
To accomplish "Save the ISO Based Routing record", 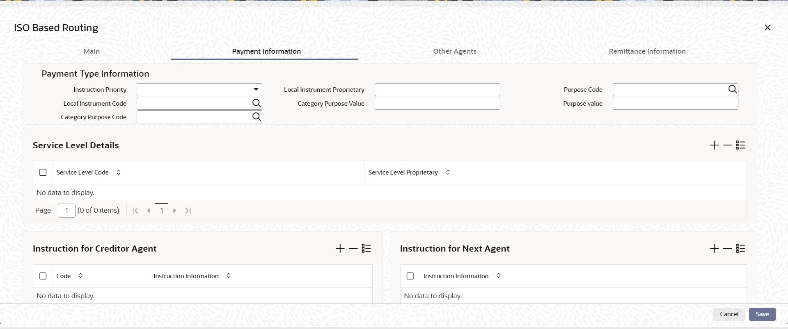I will click(762, 314).
